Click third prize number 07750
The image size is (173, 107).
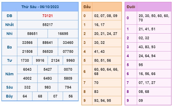click(68, 51)
